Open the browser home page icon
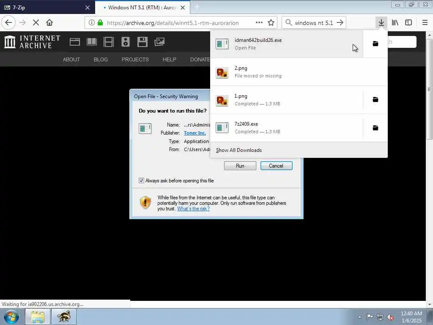This screenshot has width=433, height=325. pos(49,23)
